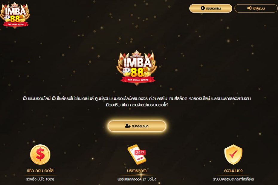278x185 pixels.
Task: Click the play circle icon beside ทดลองเล่น
Action: (x=203, y=8)
